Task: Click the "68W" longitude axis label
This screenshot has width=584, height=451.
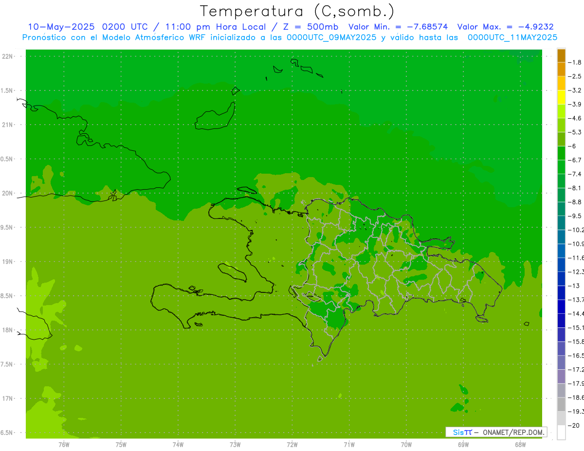Action: [520, 445]
